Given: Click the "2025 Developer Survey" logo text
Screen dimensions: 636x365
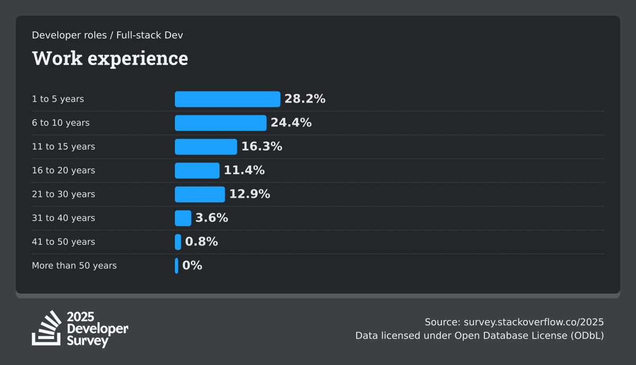Looking at the screenshot, I should (98, 329).
